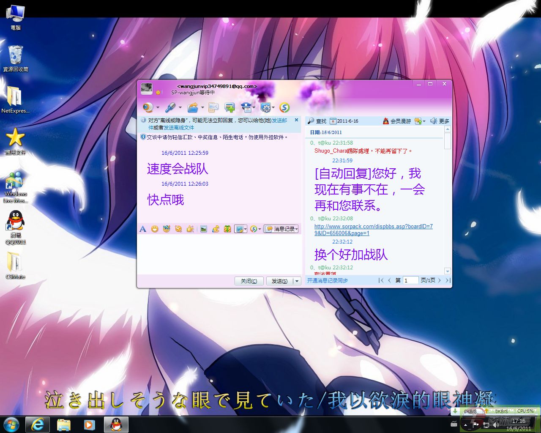Expand the 发送 send options dropdown arrow
The image size is (541, 433).
(x=297, y=281)
